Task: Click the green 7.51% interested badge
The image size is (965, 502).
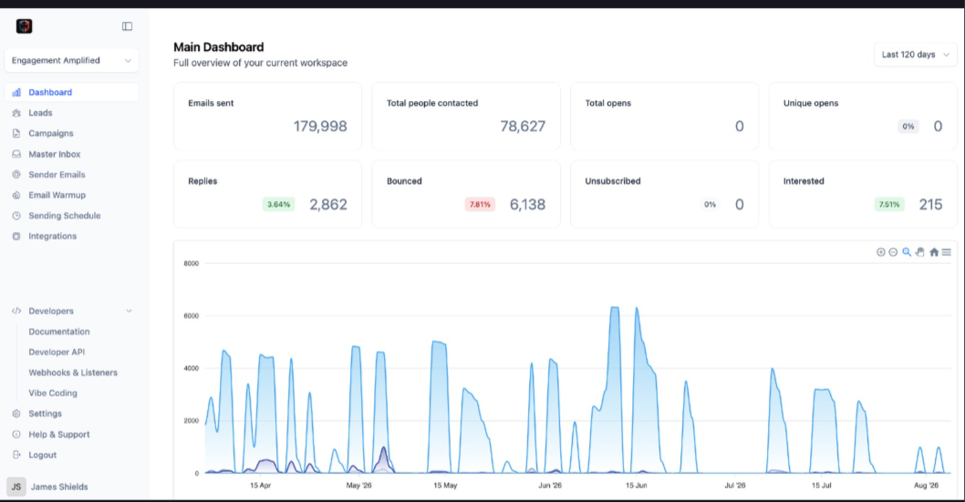Action: [889, 205]
